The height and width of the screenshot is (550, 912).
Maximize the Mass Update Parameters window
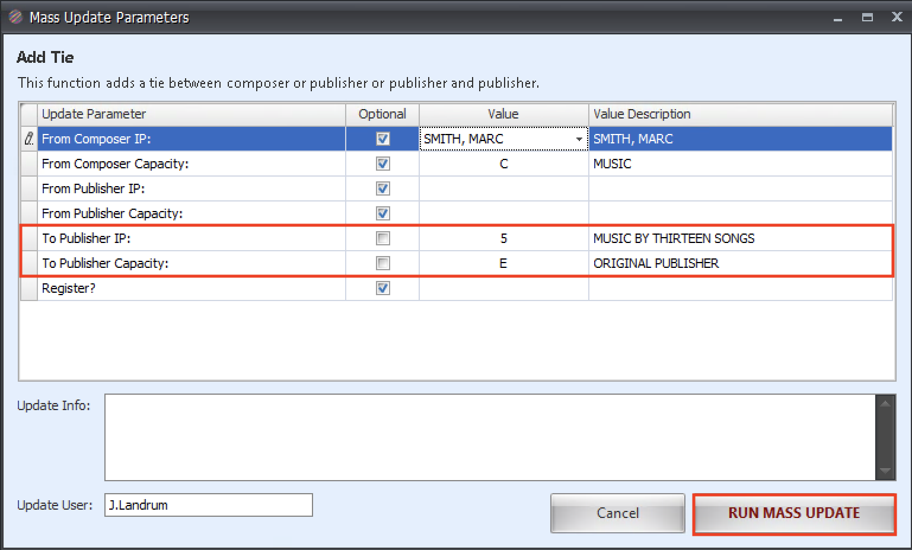[x=867, y=18]
